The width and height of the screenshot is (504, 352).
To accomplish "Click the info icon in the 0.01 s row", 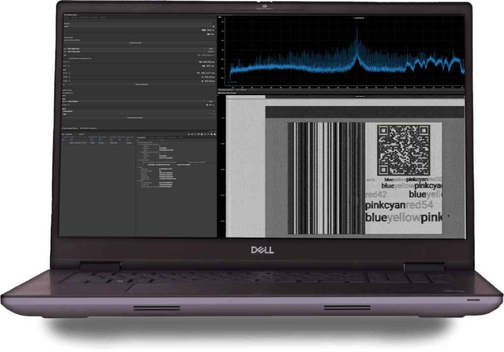I will (x=69, y=105).
